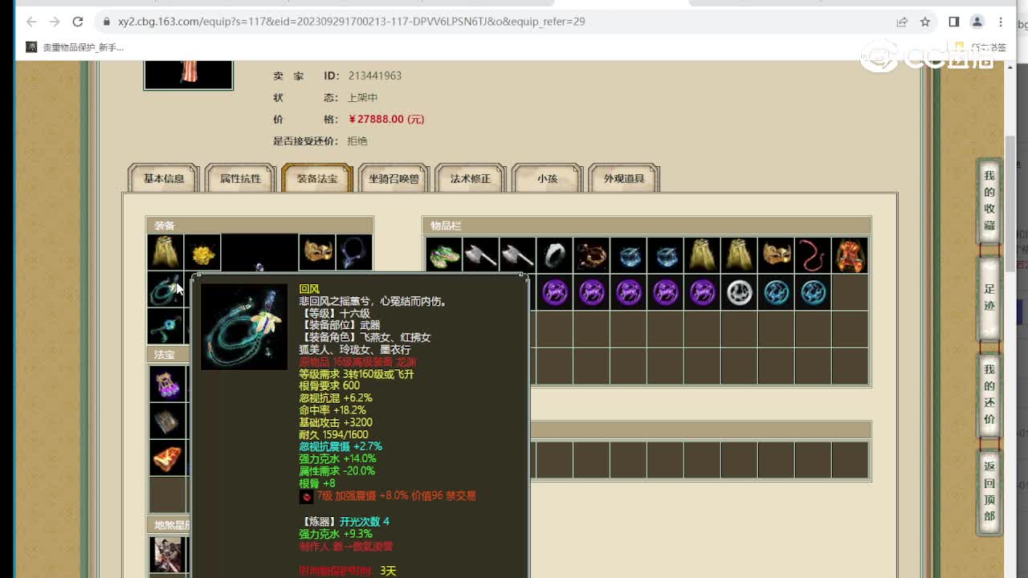This screenshot has width=1028, height=578.
Task: Select the green dragon item in 物品栏
Action: coord(443,254)
